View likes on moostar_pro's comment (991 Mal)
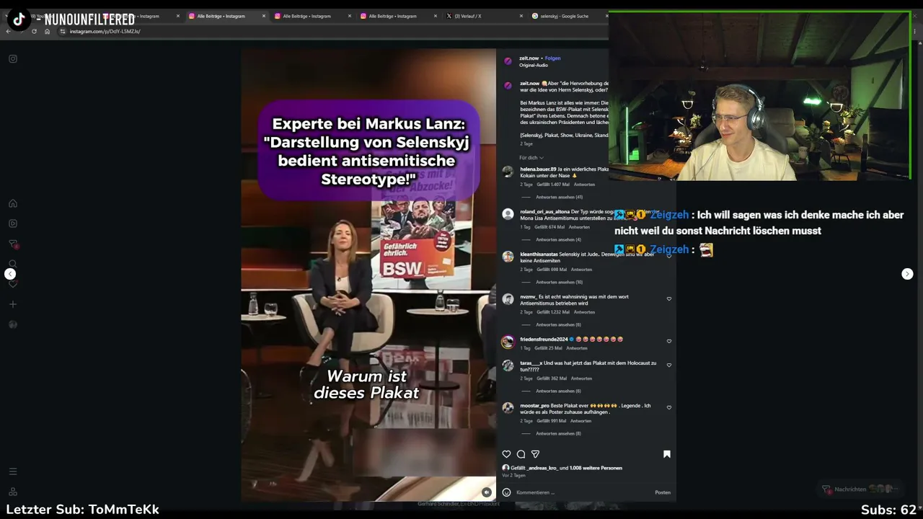The image size is (923, 519). click(550, 421)
